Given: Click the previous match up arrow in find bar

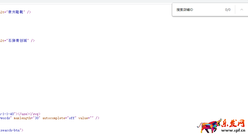Looking at the screenshot, I should [x=241, y=10].
